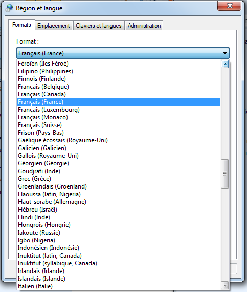This screenshot has width=247, height=292.
Task: Choose Français (Canada) from the list
Action: click(119, 94)
